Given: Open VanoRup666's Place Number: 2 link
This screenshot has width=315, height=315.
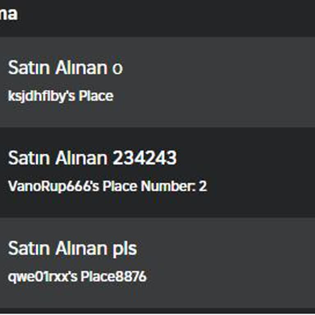Looking at the screenshot, I should click(107, 186).
